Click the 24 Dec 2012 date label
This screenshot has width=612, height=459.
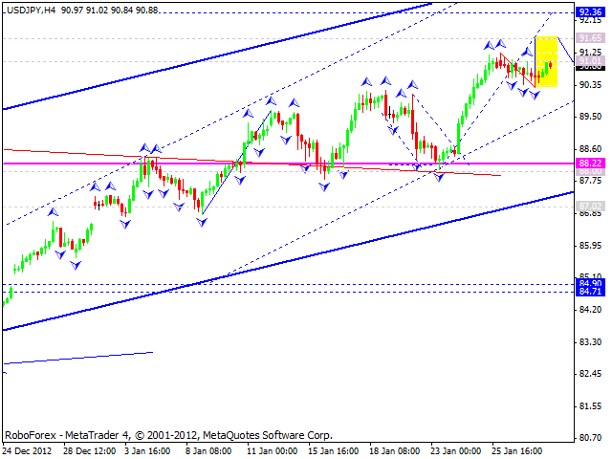coord(29,450)
